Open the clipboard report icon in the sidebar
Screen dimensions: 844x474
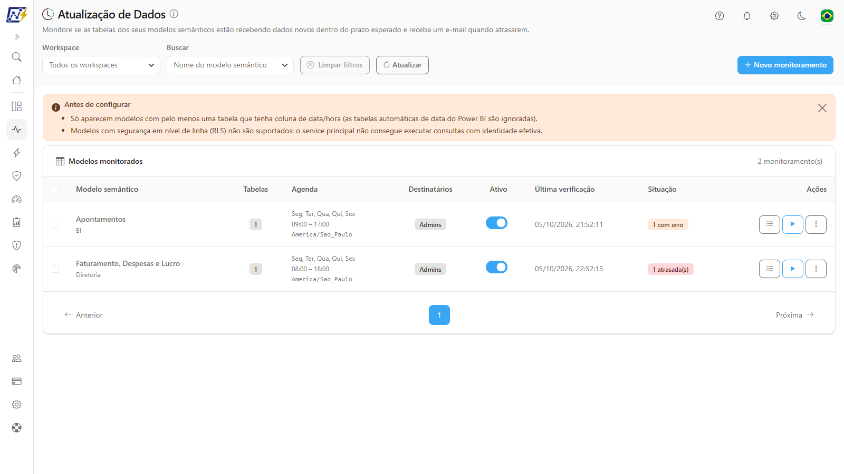pyautogui.click(x=17, y=222)
